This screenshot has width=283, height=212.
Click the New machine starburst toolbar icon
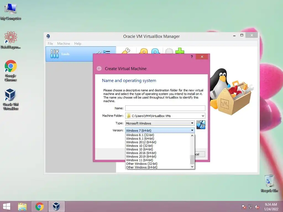pos(169,51)
